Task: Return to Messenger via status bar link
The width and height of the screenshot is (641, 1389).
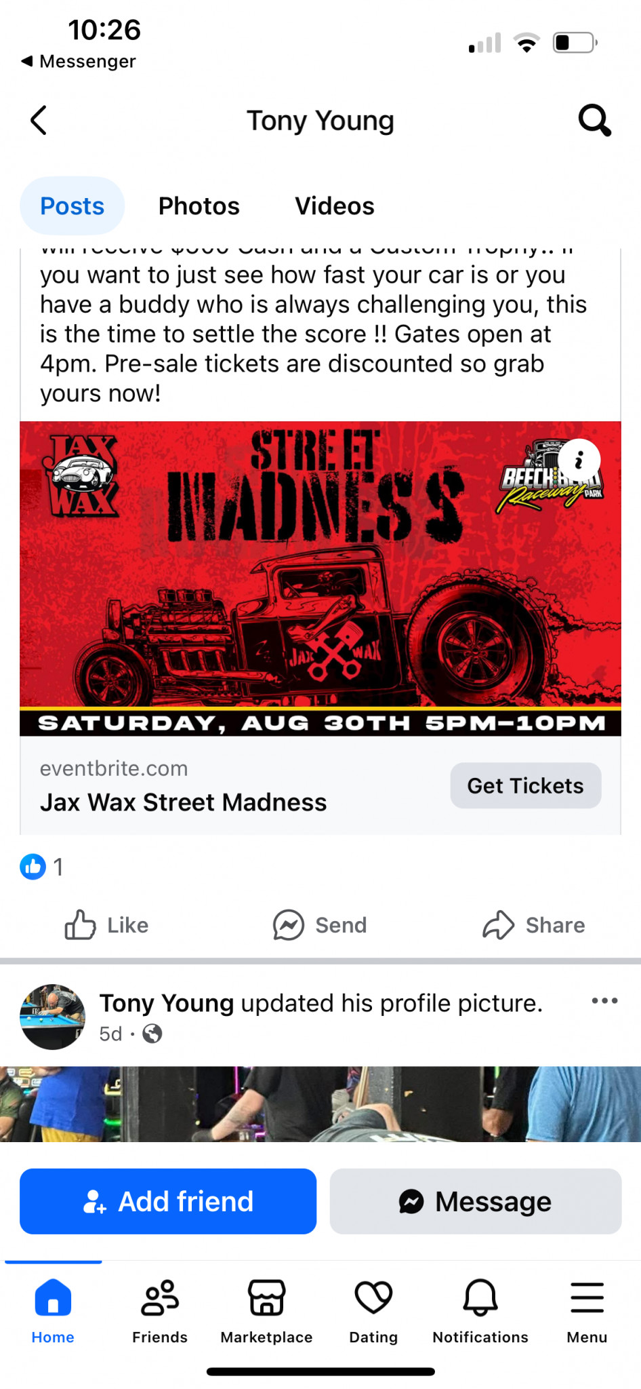Action: coord(79,61)
